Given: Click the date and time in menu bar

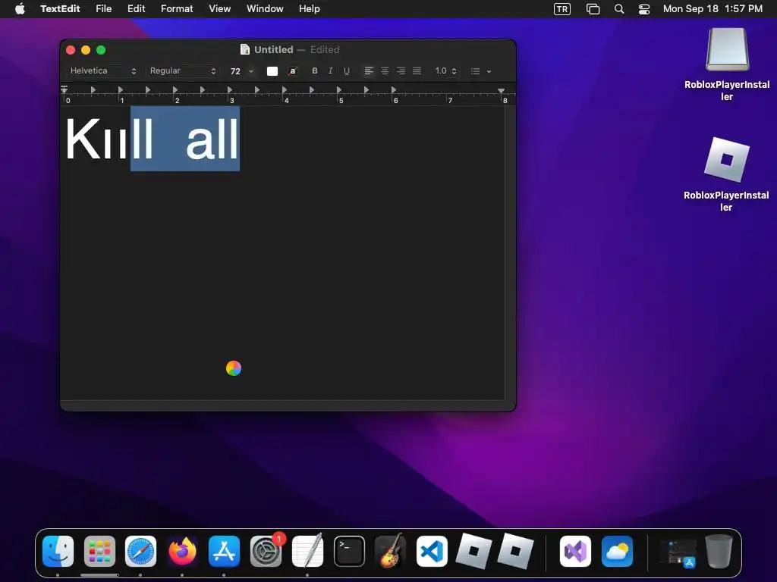Looking at the screenshot, I should click(x=713, y=9).
